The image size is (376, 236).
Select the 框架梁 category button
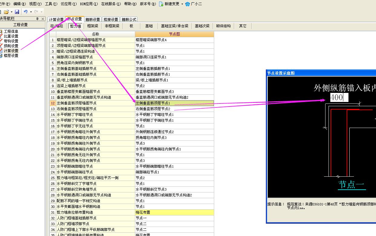tap(93, 26)
